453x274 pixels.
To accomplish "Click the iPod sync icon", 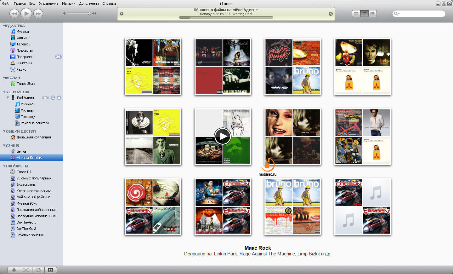I will click(x=53, y=98).
